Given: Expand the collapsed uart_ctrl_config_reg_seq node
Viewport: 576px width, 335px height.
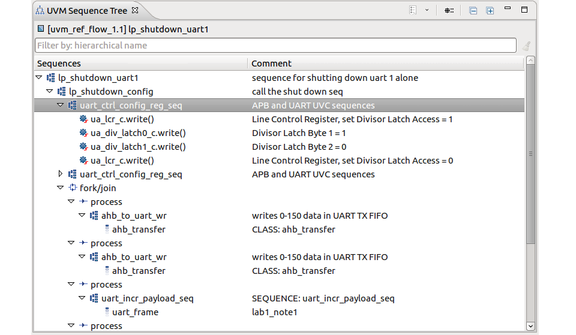Looking at the screenshot, I should 61,174.
